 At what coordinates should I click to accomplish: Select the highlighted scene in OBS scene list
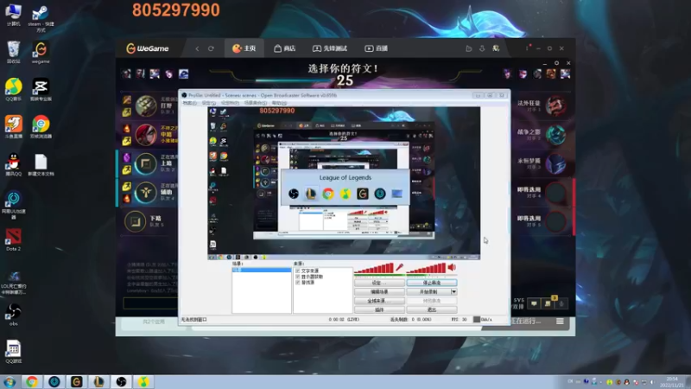[x=262, y=270]
